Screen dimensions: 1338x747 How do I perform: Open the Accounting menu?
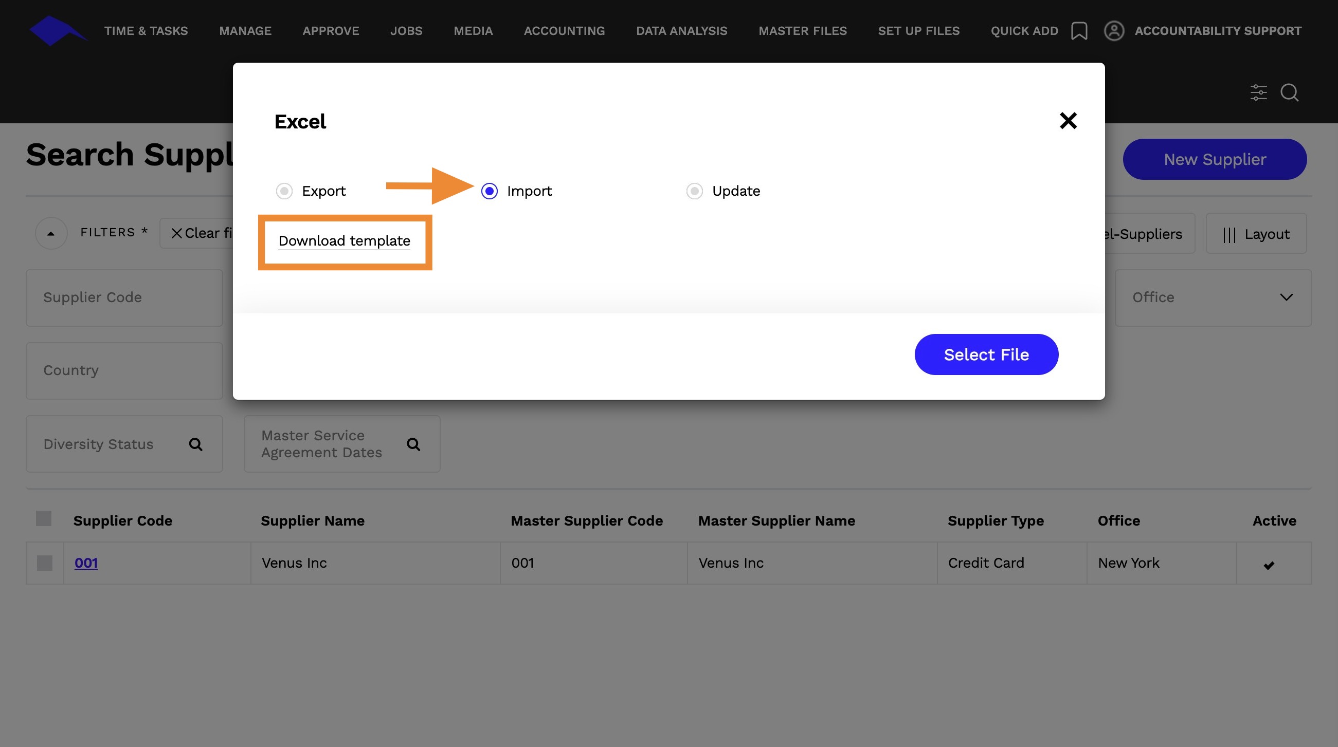[x=564, y=31]
